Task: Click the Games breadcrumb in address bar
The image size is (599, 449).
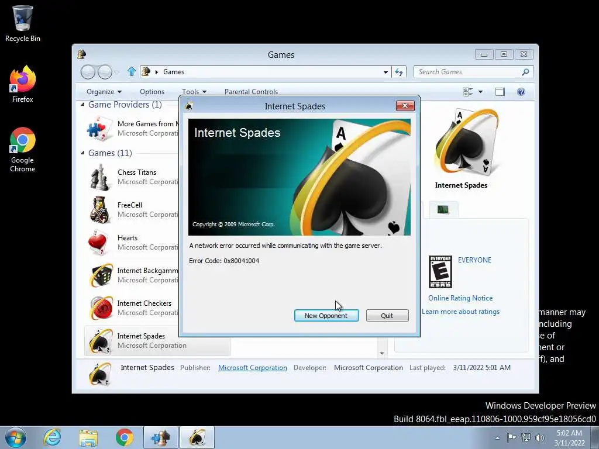Action: point(174,72)
